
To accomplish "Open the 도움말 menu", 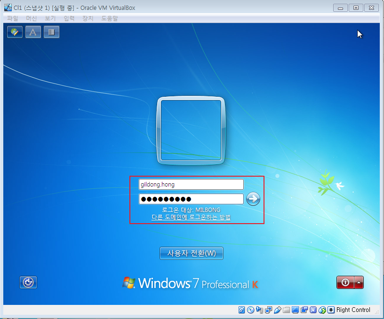I will coord(110,18).
